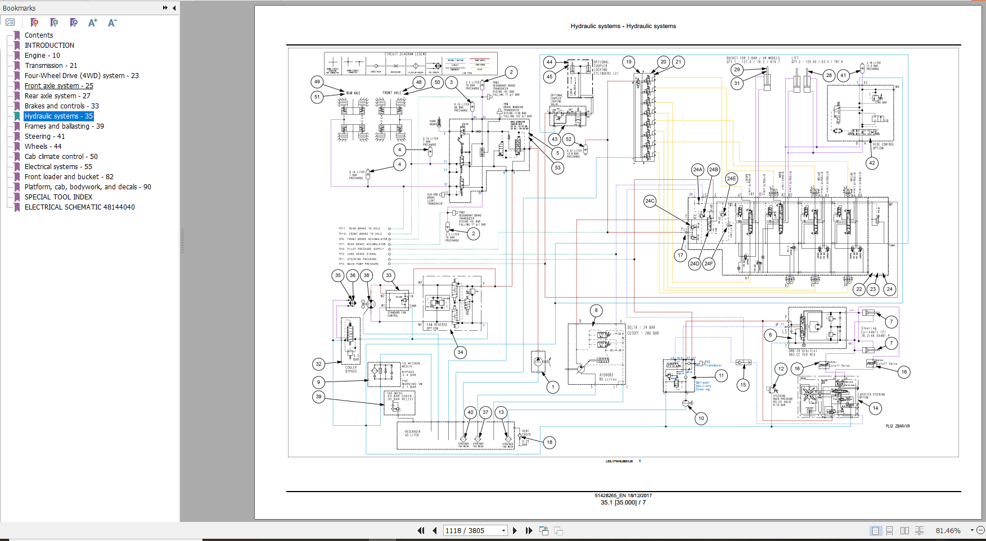Enable single page view mode
Viewport: 986px width, 541px height.
click(x=875, y=530)
